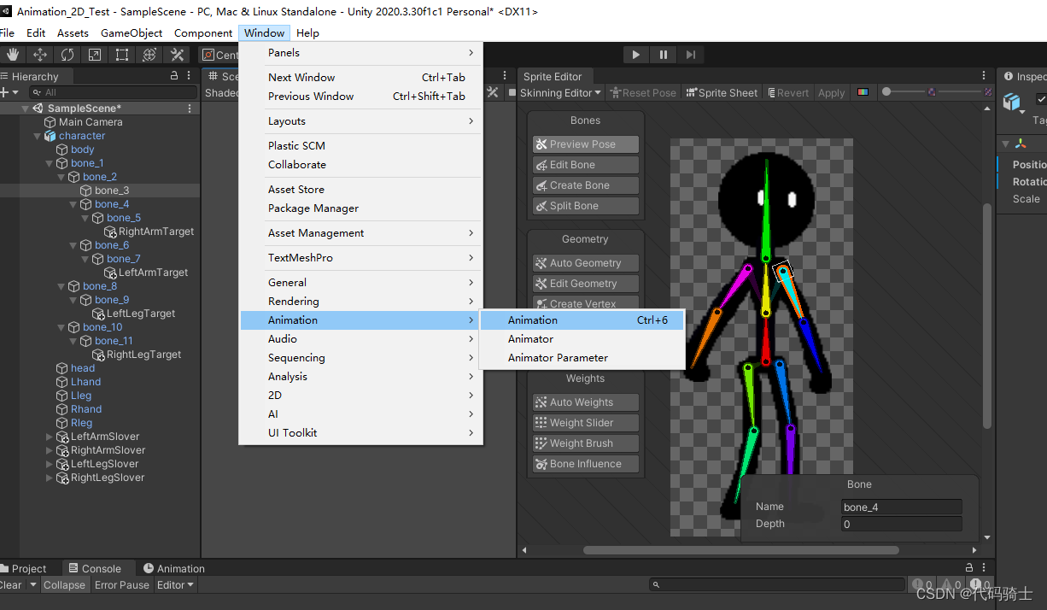Run Auto Weights

click(586, 402)
